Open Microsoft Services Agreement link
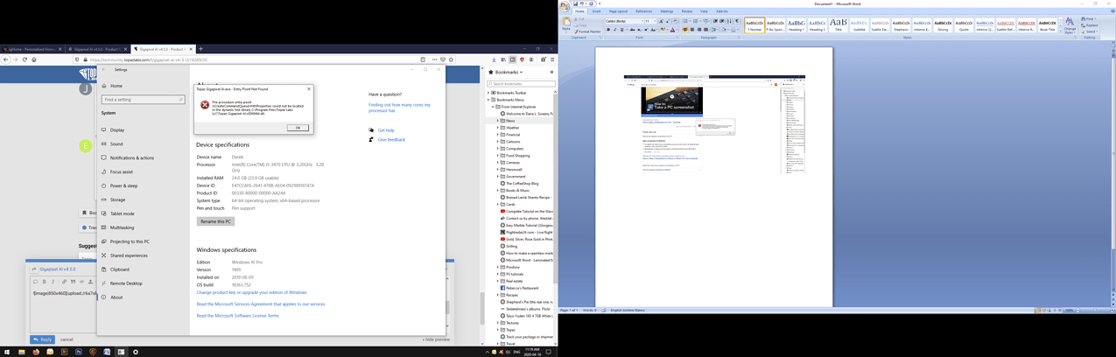The width and height of the screenshot is (1116, 357). click(261, 304)
